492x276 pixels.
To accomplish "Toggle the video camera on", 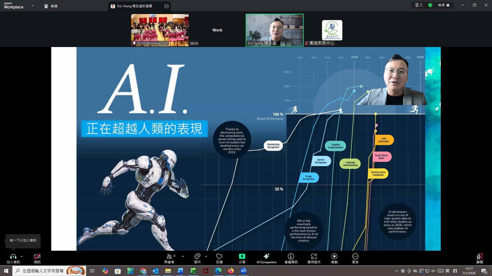I will [x=37, y=256].
